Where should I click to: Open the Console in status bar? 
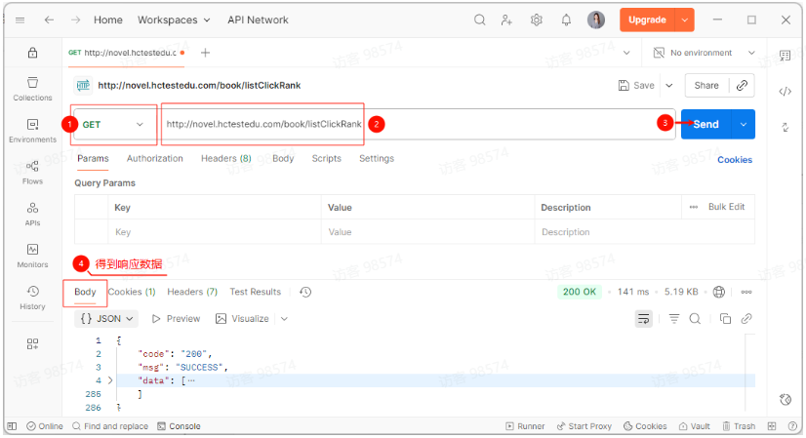coord(179,426)
